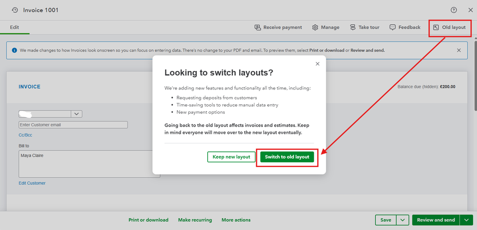The image size is (477, 230).
Task: Click 'New payment options' bullet
Action: pos(201,112)
